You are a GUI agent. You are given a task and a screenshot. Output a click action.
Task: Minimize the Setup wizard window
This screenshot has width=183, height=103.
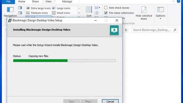tap(96, 20)
